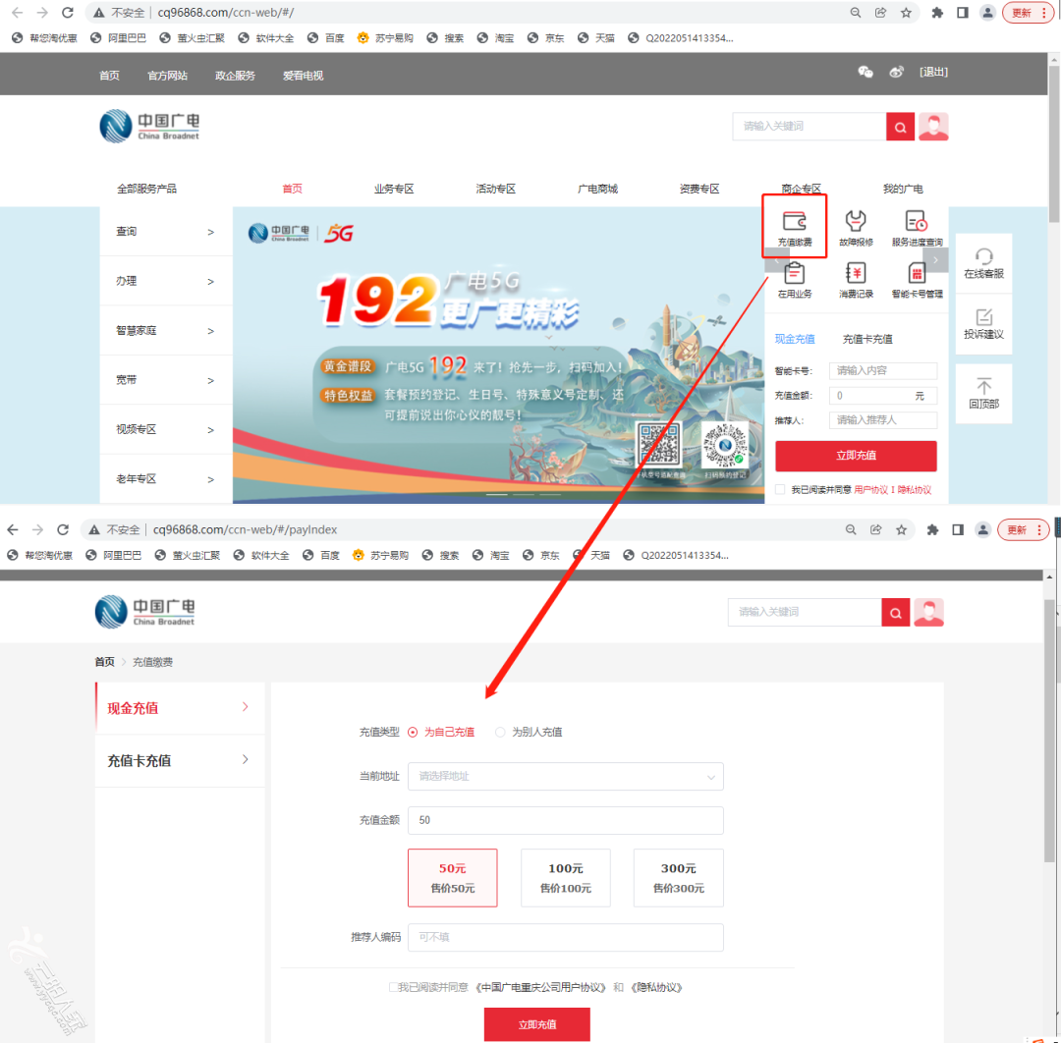This screenshot has width=1061, height=1043.
Task: Click the Weibo icon in top bar
Action: pos(897,72)
